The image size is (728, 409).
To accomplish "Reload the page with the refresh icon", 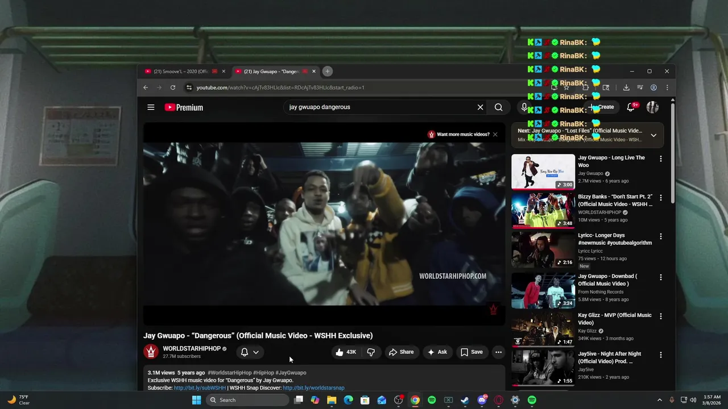I will click(x=173, y=87).
